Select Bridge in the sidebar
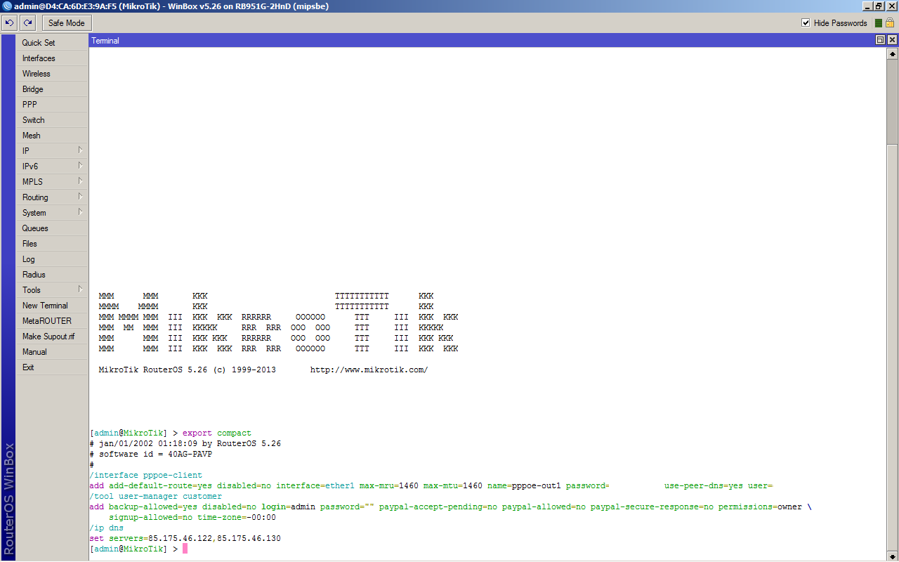The height and width of the screenshot is (562, 899). coord(52,89)
